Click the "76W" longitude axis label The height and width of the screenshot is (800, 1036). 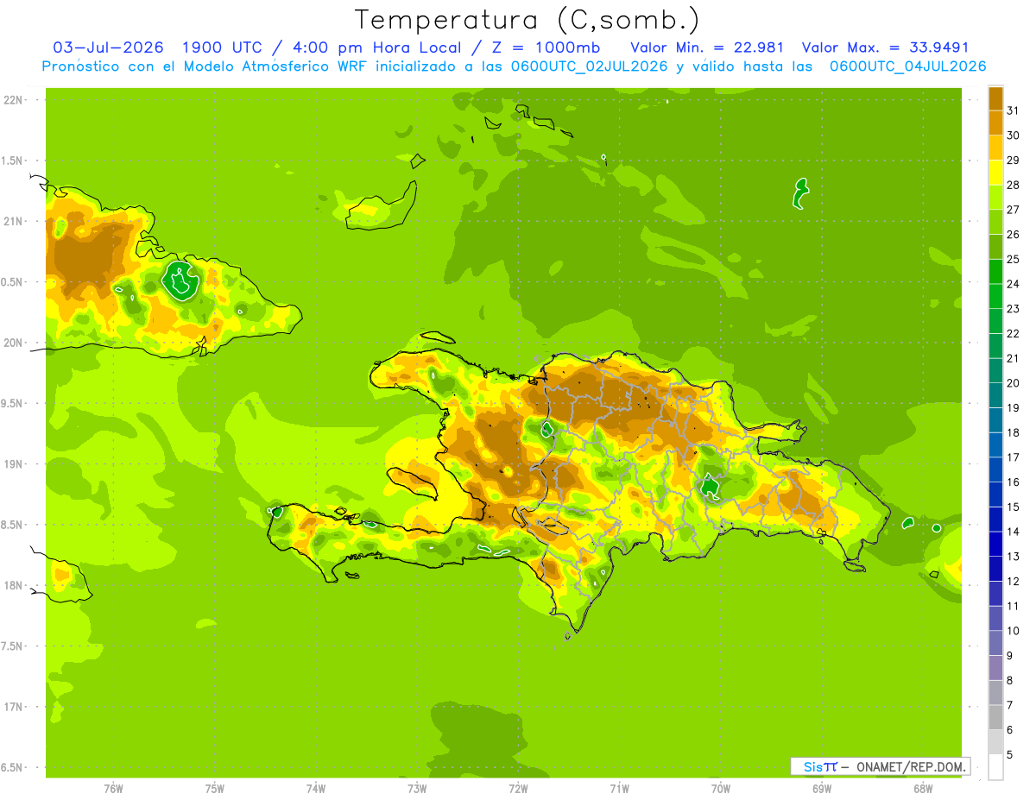tap(113, 788)
